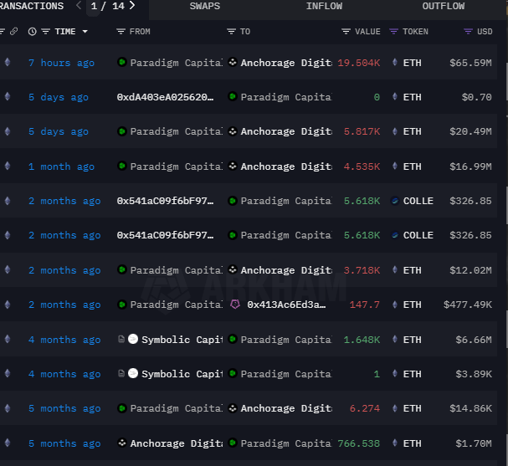The height and width of the screenshot is (466, 508).
Task: Go to the previous transactions page
Action: (79, 6)
